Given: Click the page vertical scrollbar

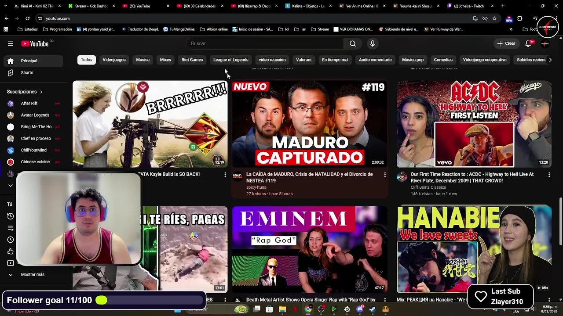Looking at the screenshot, I should pos(560,222).
